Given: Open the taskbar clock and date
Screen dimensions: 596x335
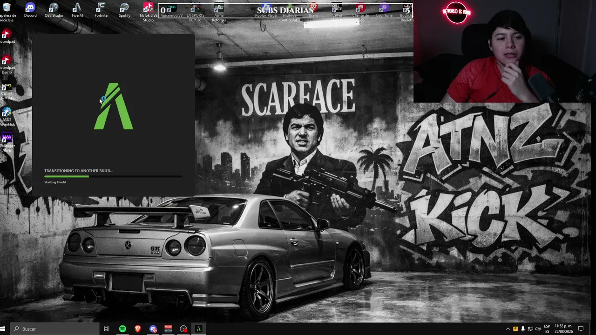Looking at the screenshot, I should pos(563,329).
